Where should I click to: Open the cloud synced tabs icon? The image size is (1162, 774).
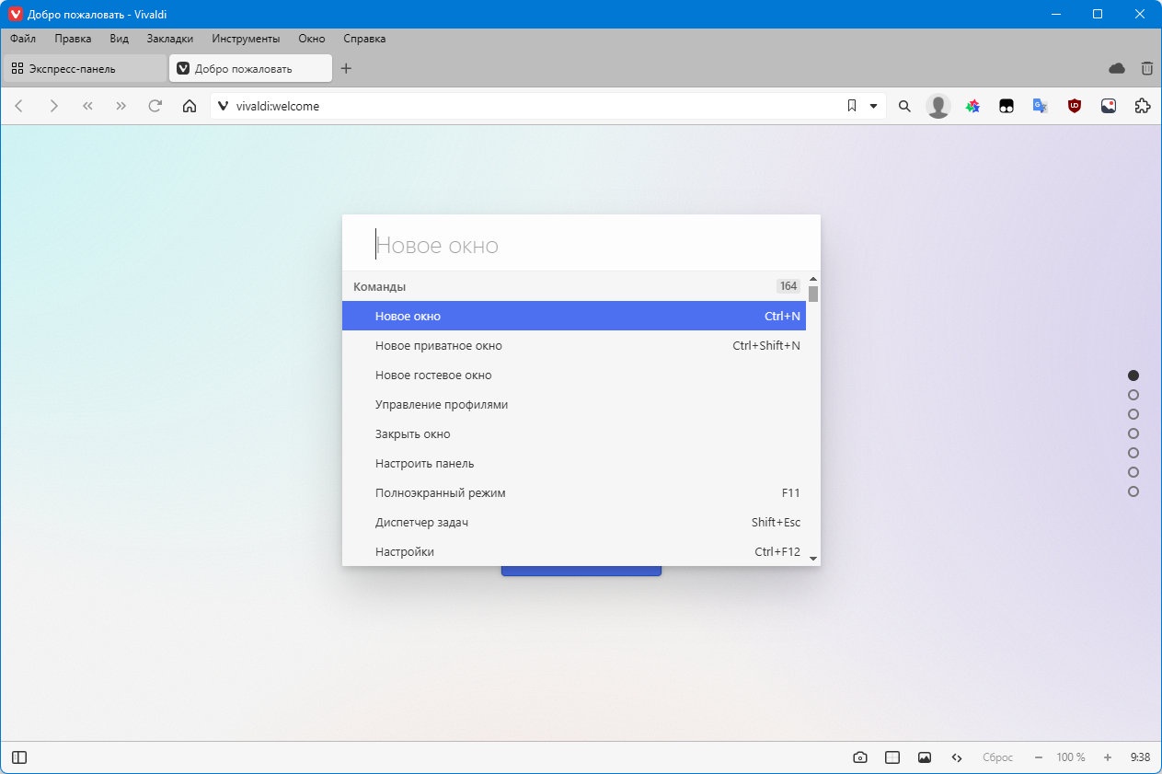[1117, 68]
